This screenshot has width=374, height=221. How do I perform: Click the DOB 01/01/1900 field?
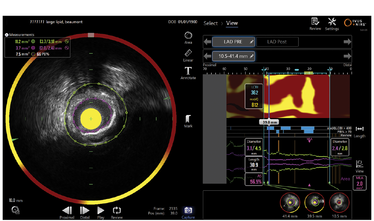pos(183,22)
